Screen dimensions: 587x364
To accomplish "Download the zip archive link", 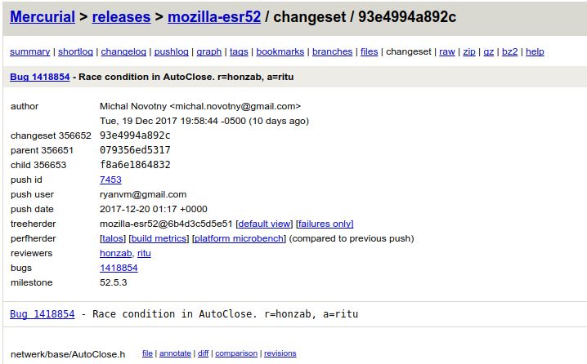I will pyautogui.click(x=469, y=51).
